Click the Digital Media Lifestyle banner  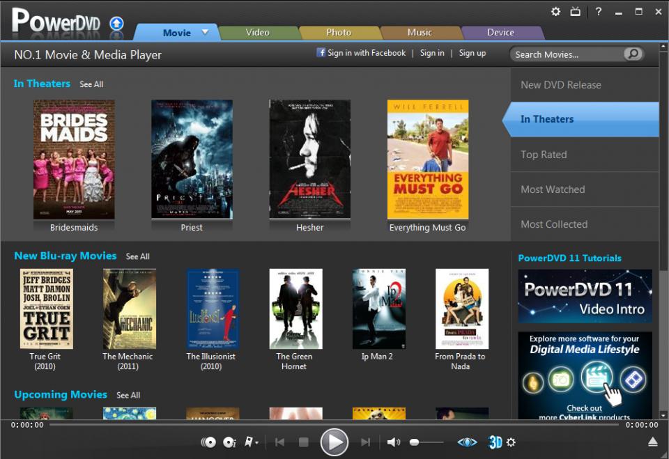pos(585,375)
